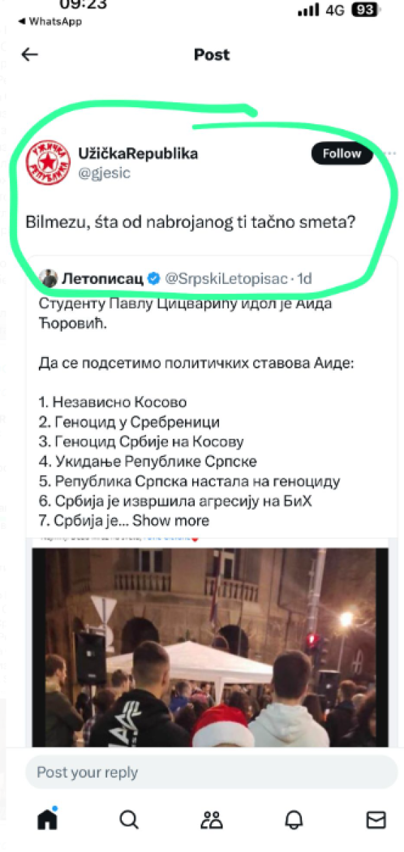Open the Notifications bell tab
The width and height of the screenshot is (404, 852).
click(293, 820)
